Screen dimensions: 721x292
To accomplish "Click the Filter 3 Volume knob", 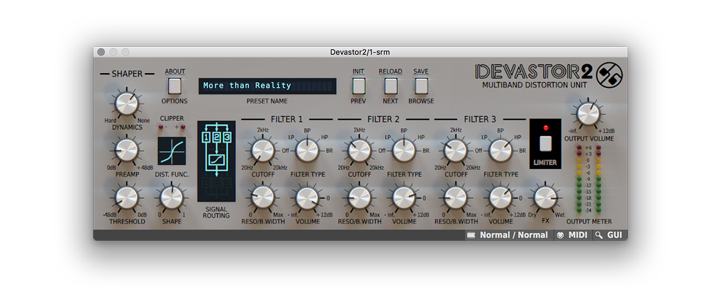I will pos(501,197).
